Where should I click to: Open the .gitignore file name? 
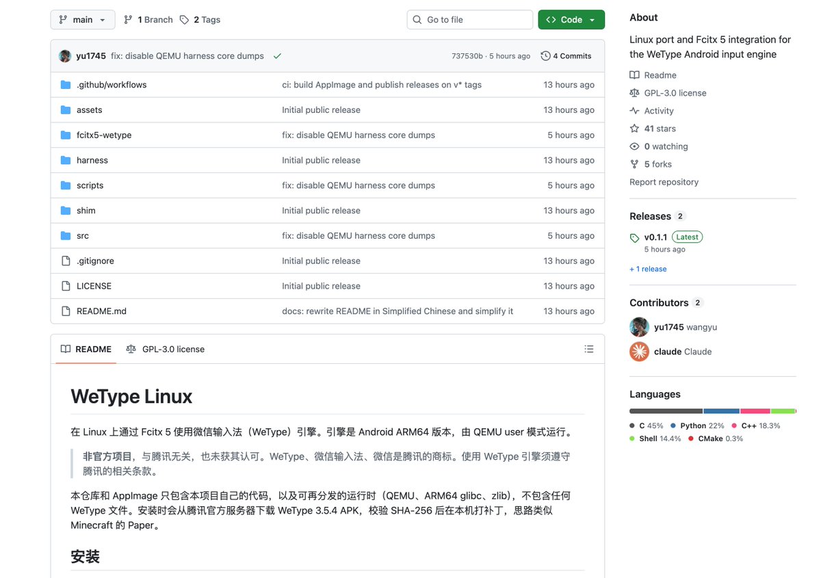click(95, 261)
